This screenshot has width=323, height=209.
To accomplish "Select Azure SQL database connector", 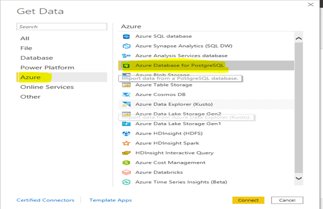I will 207,37.
